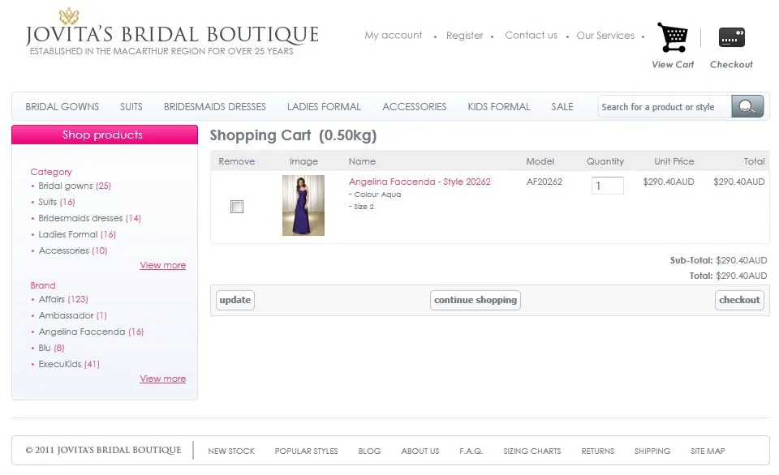This screenshot has height=475, width=779.
Task: Open the Our Services link
Action: tap(605, 35)
